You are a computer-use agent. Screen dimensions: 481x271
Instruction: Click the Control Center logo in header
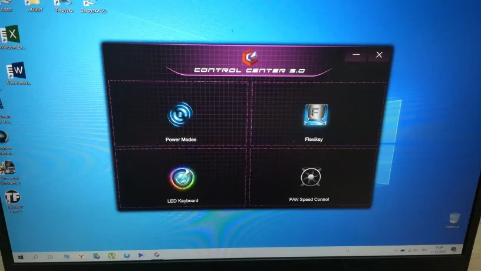coord(251,57)
